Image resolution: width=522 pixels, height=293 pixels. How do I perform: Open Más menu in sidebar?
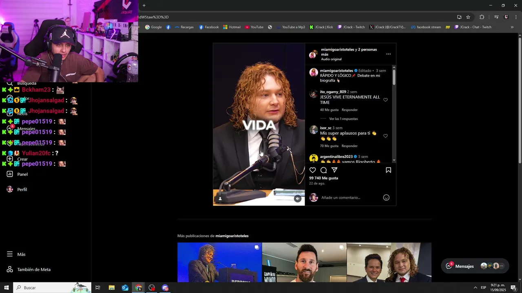click(x=21, y=254)
